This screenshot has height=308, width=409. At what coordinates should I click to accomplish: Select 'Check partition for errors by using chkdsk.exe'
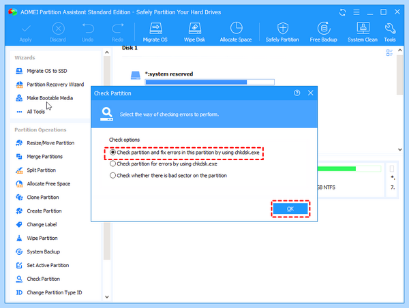112,164
